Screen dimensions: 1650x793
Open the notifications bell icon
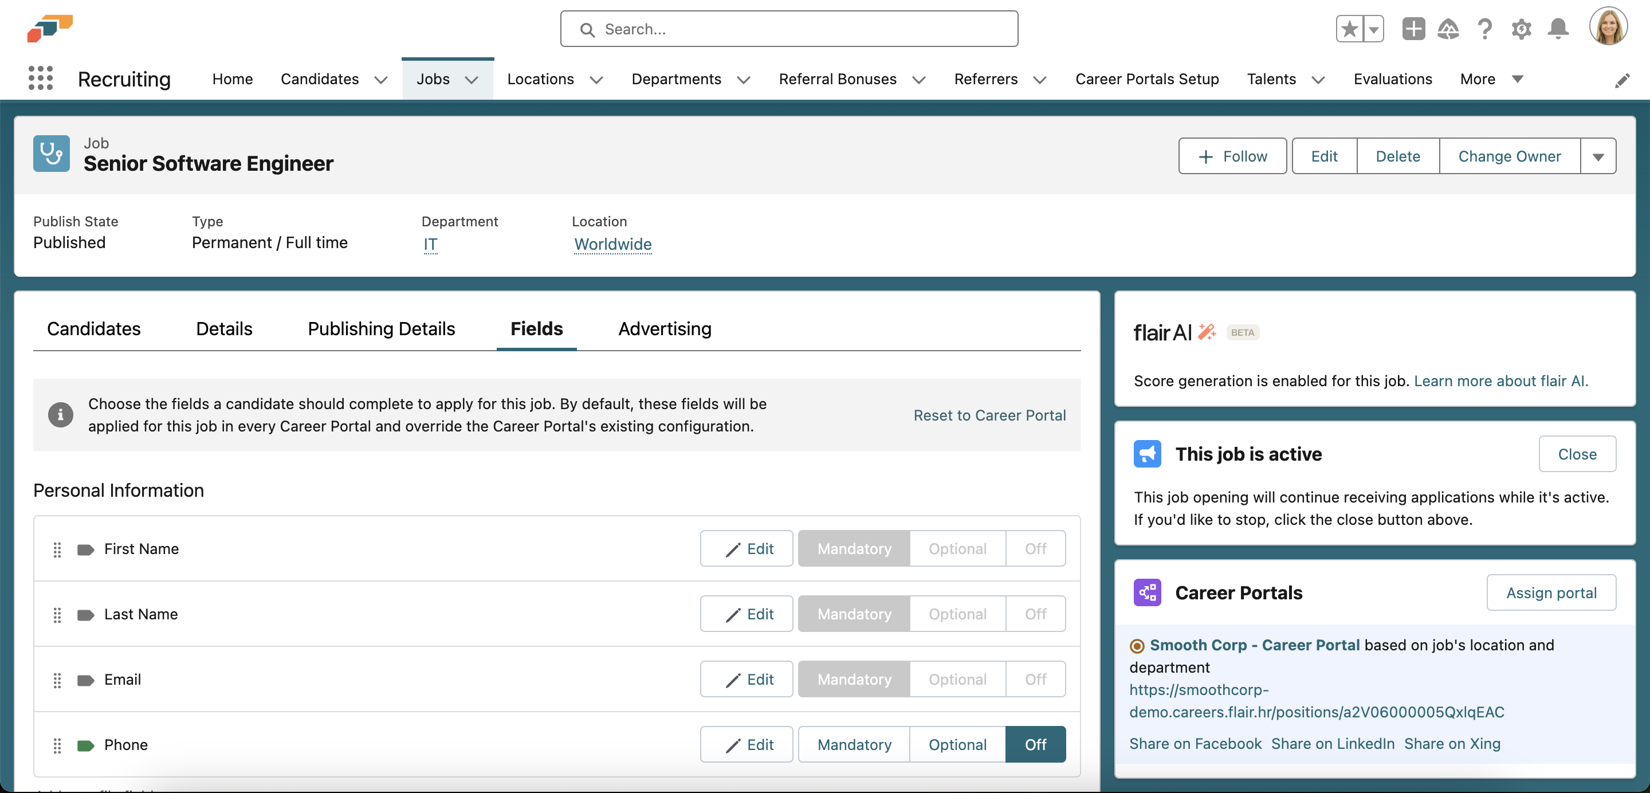pyautogui.click(x=1558, y=29)
